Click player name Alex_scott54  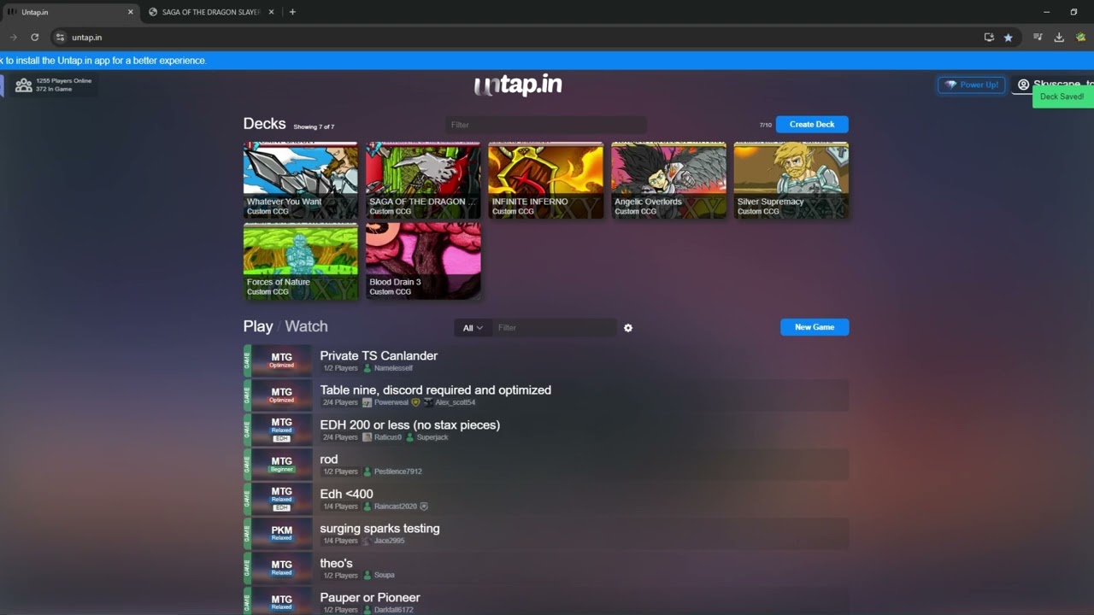[455, 402]
